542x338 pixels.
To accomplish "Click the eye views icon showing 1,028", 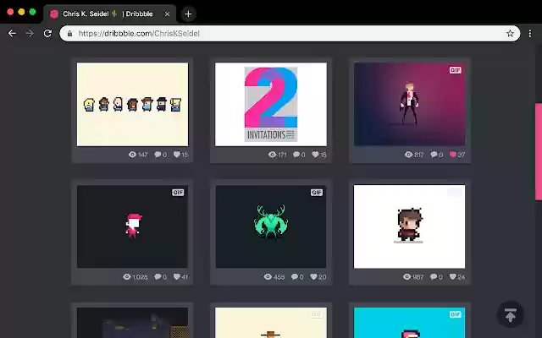I will click(x=127, y=276).
